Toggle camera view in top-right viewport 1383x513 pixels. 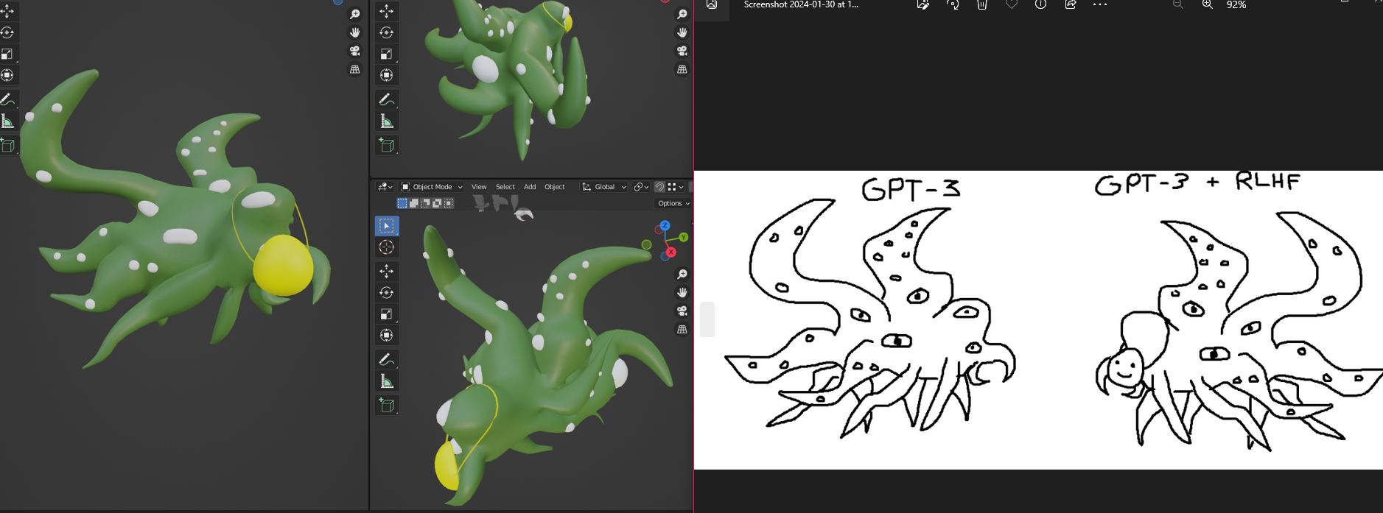coord(682,51)
